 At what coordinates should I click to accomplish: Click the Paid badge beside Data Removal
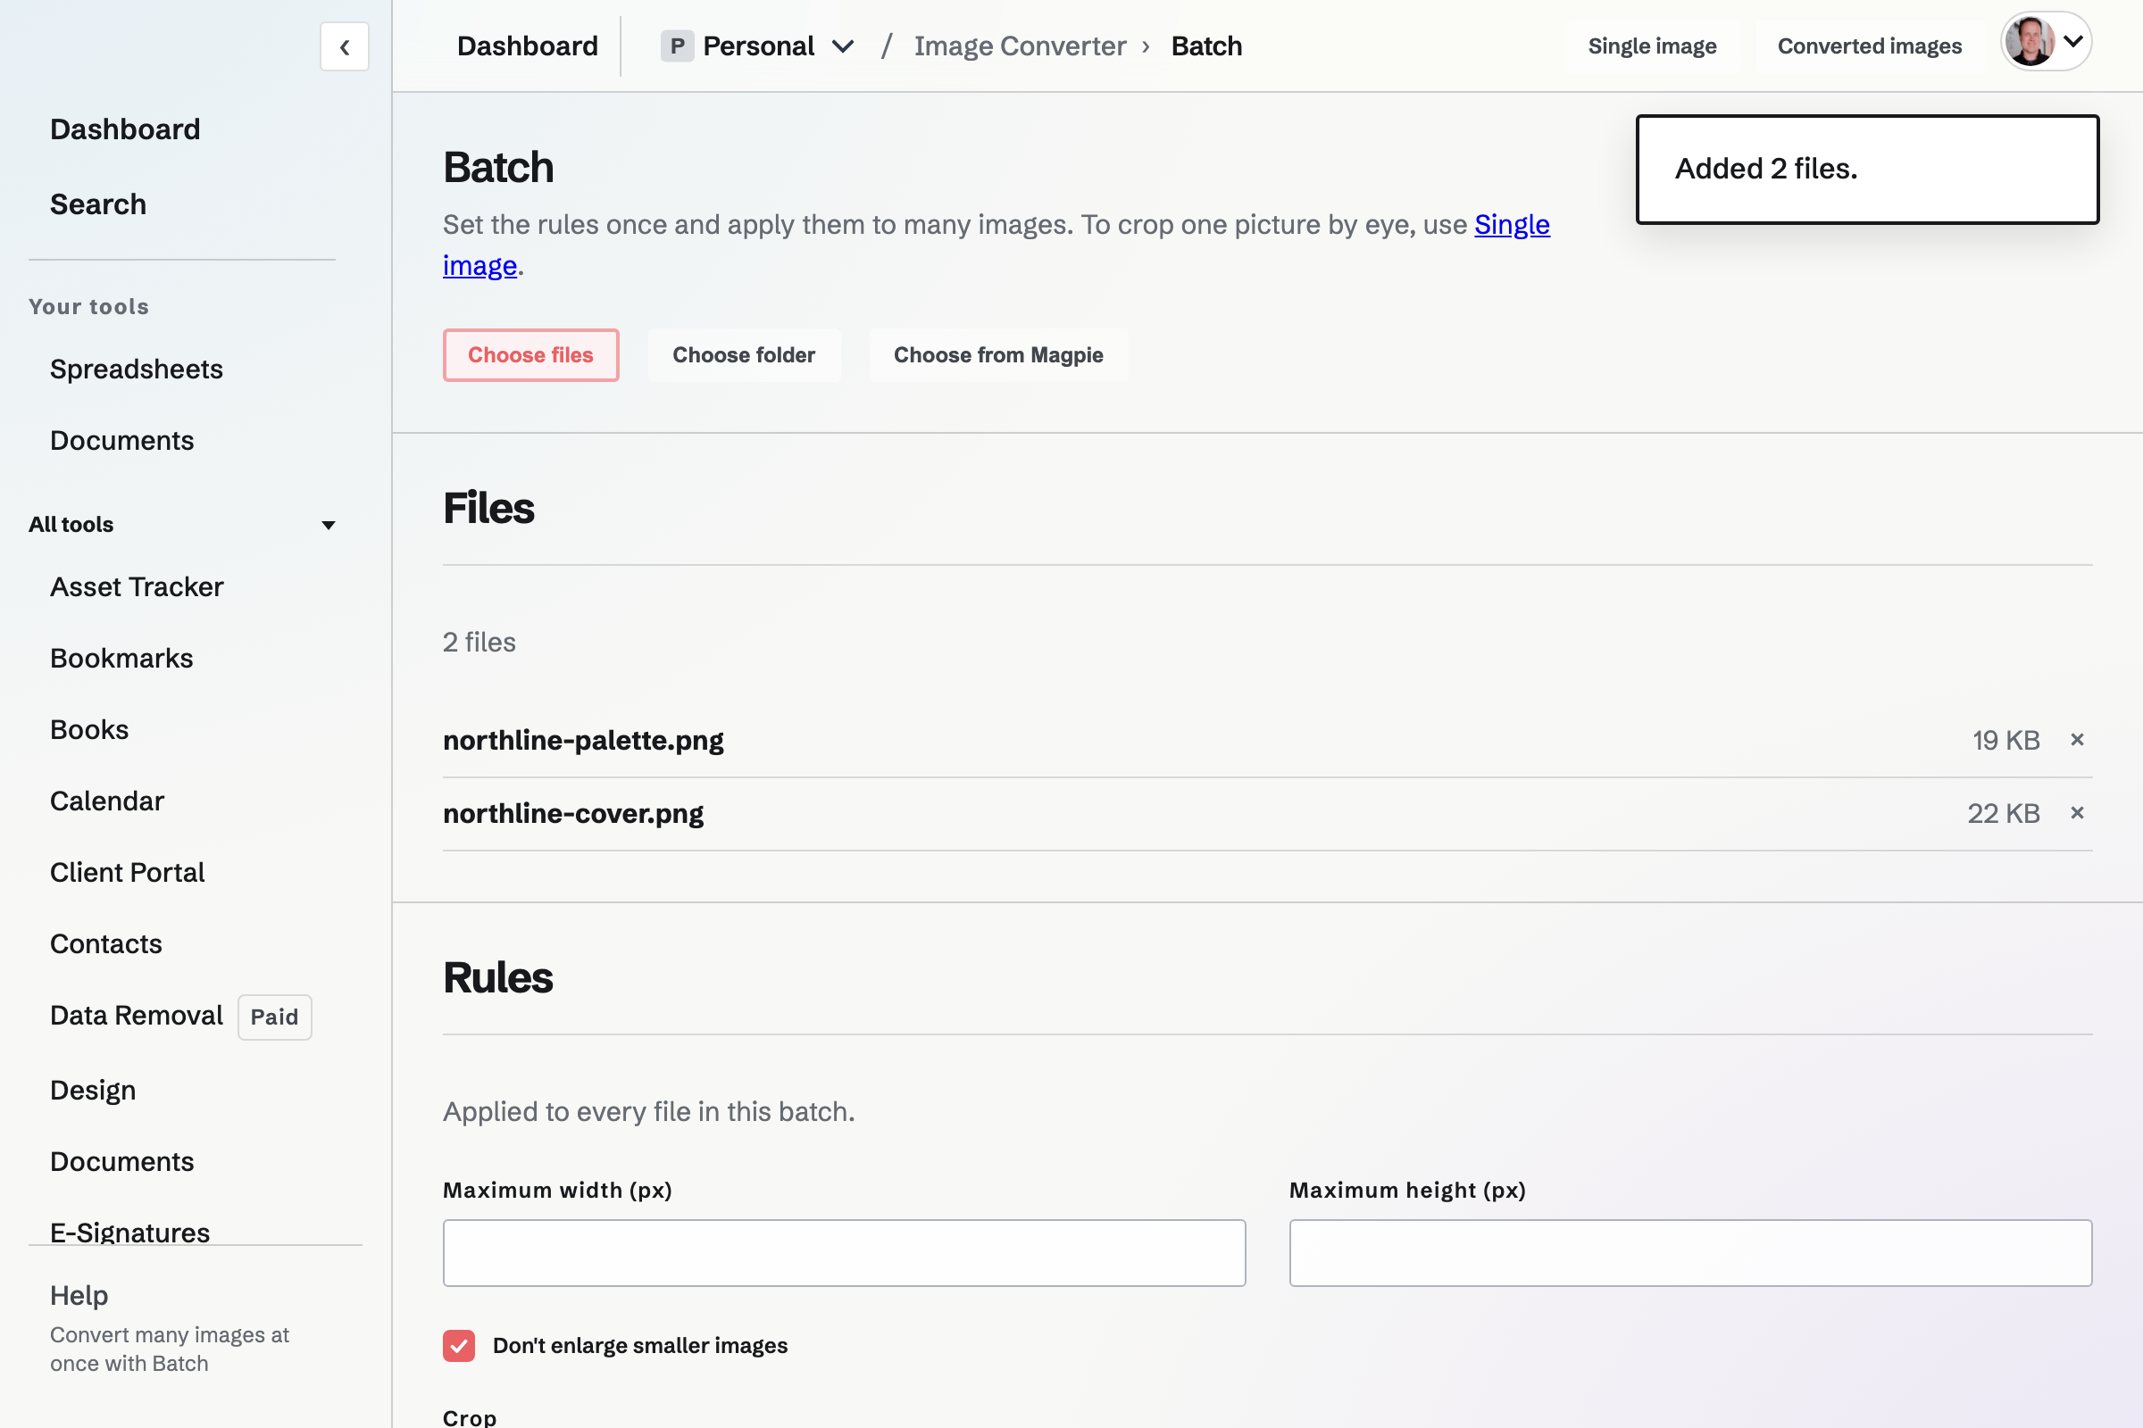click(x=274, y=1017)
